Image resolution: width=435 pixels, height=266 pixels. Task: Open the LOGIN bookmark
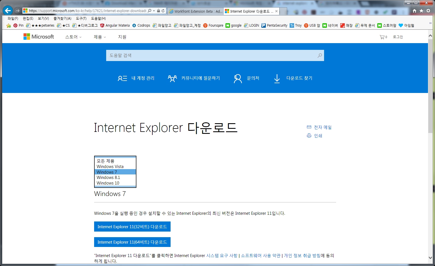(x=252, y=25)
